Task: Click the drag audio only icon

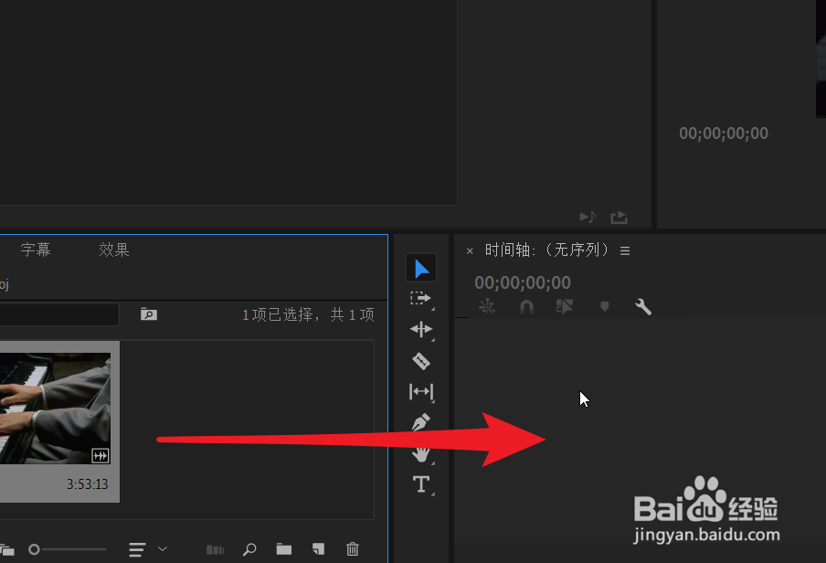Action: 588,218
